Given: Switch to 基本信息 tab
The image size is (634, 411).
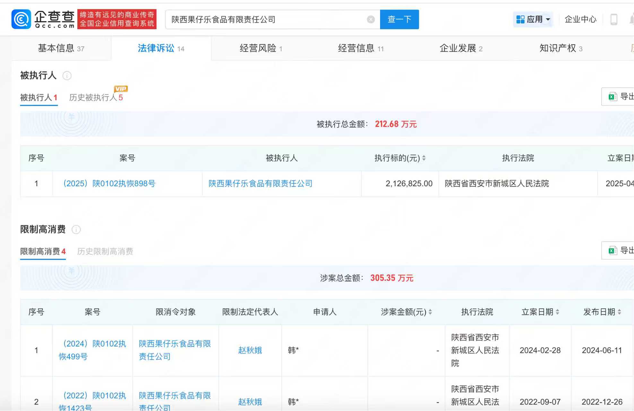Looking at the screenshot, I should 61,48.
